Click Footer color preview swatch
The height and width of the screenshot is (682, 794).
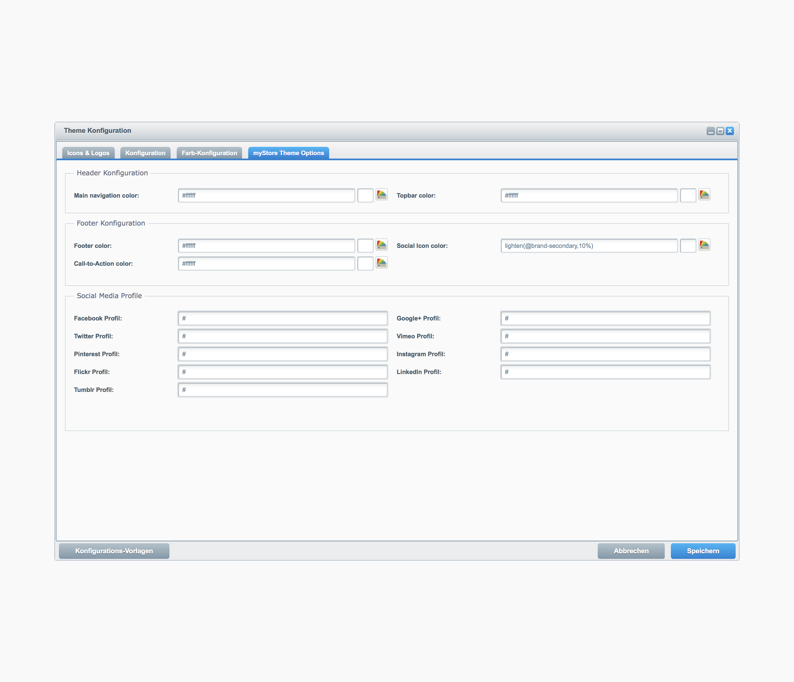[365, 246]
